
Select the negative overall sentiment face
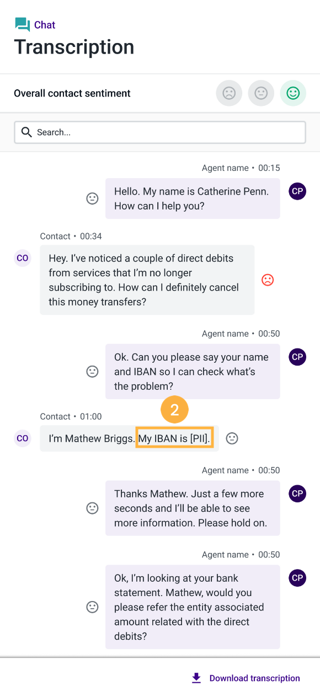tap(229, 93)
